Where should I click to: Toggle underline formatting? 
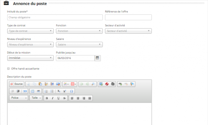[58, 98]
